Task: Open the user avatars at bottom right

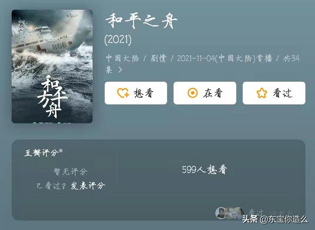Action: tap(229, 213)
